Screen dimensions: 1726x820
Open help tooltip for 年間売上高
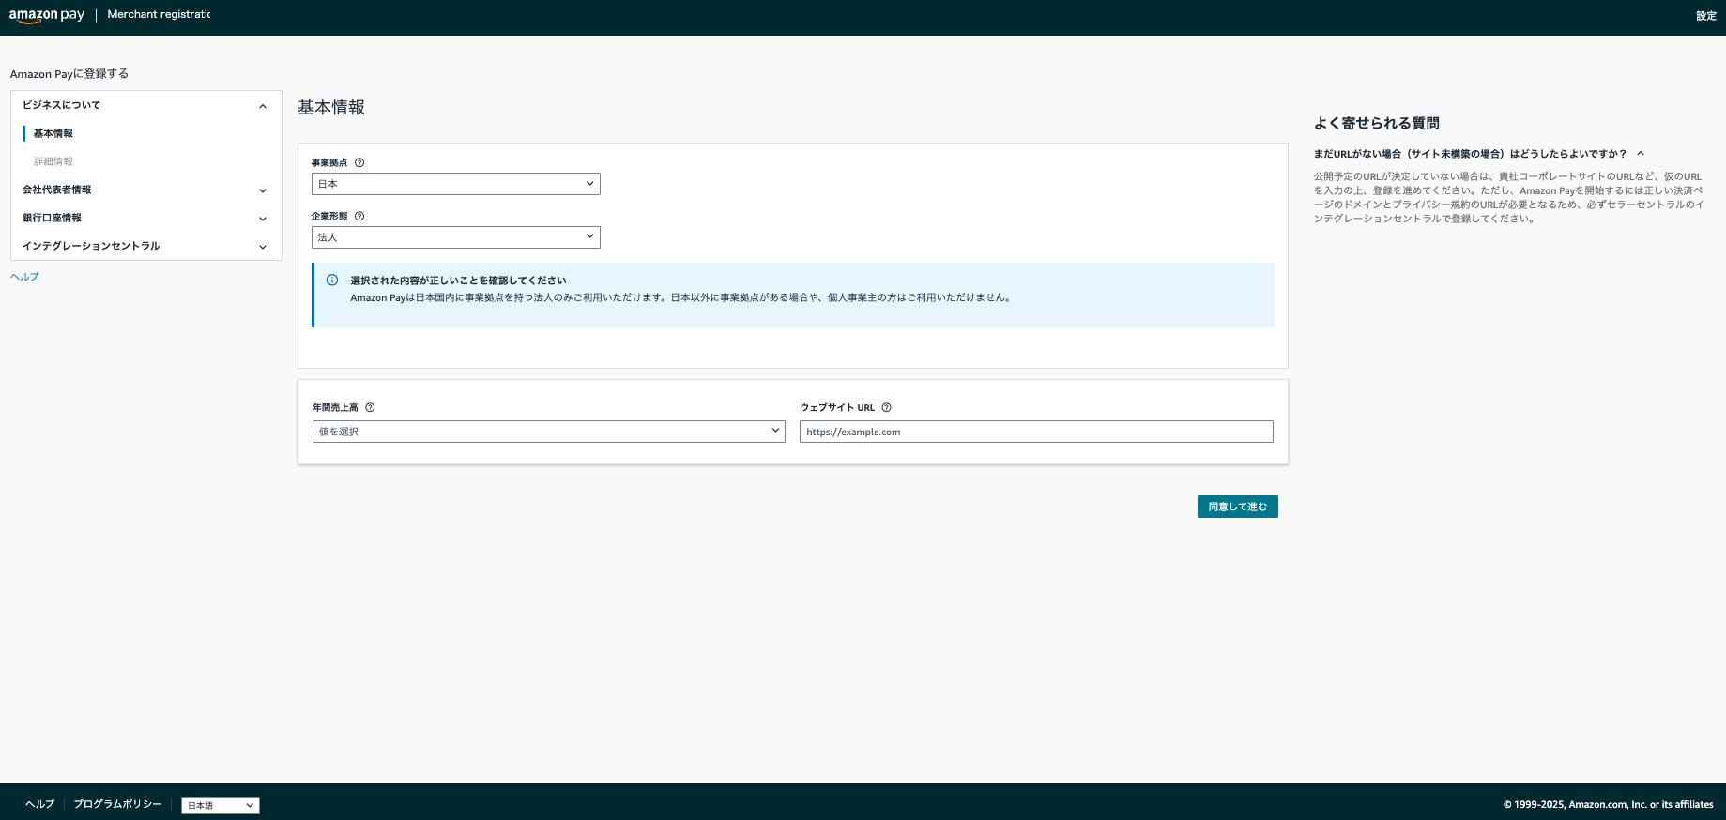pyautogui.click(x=370, y=407)
